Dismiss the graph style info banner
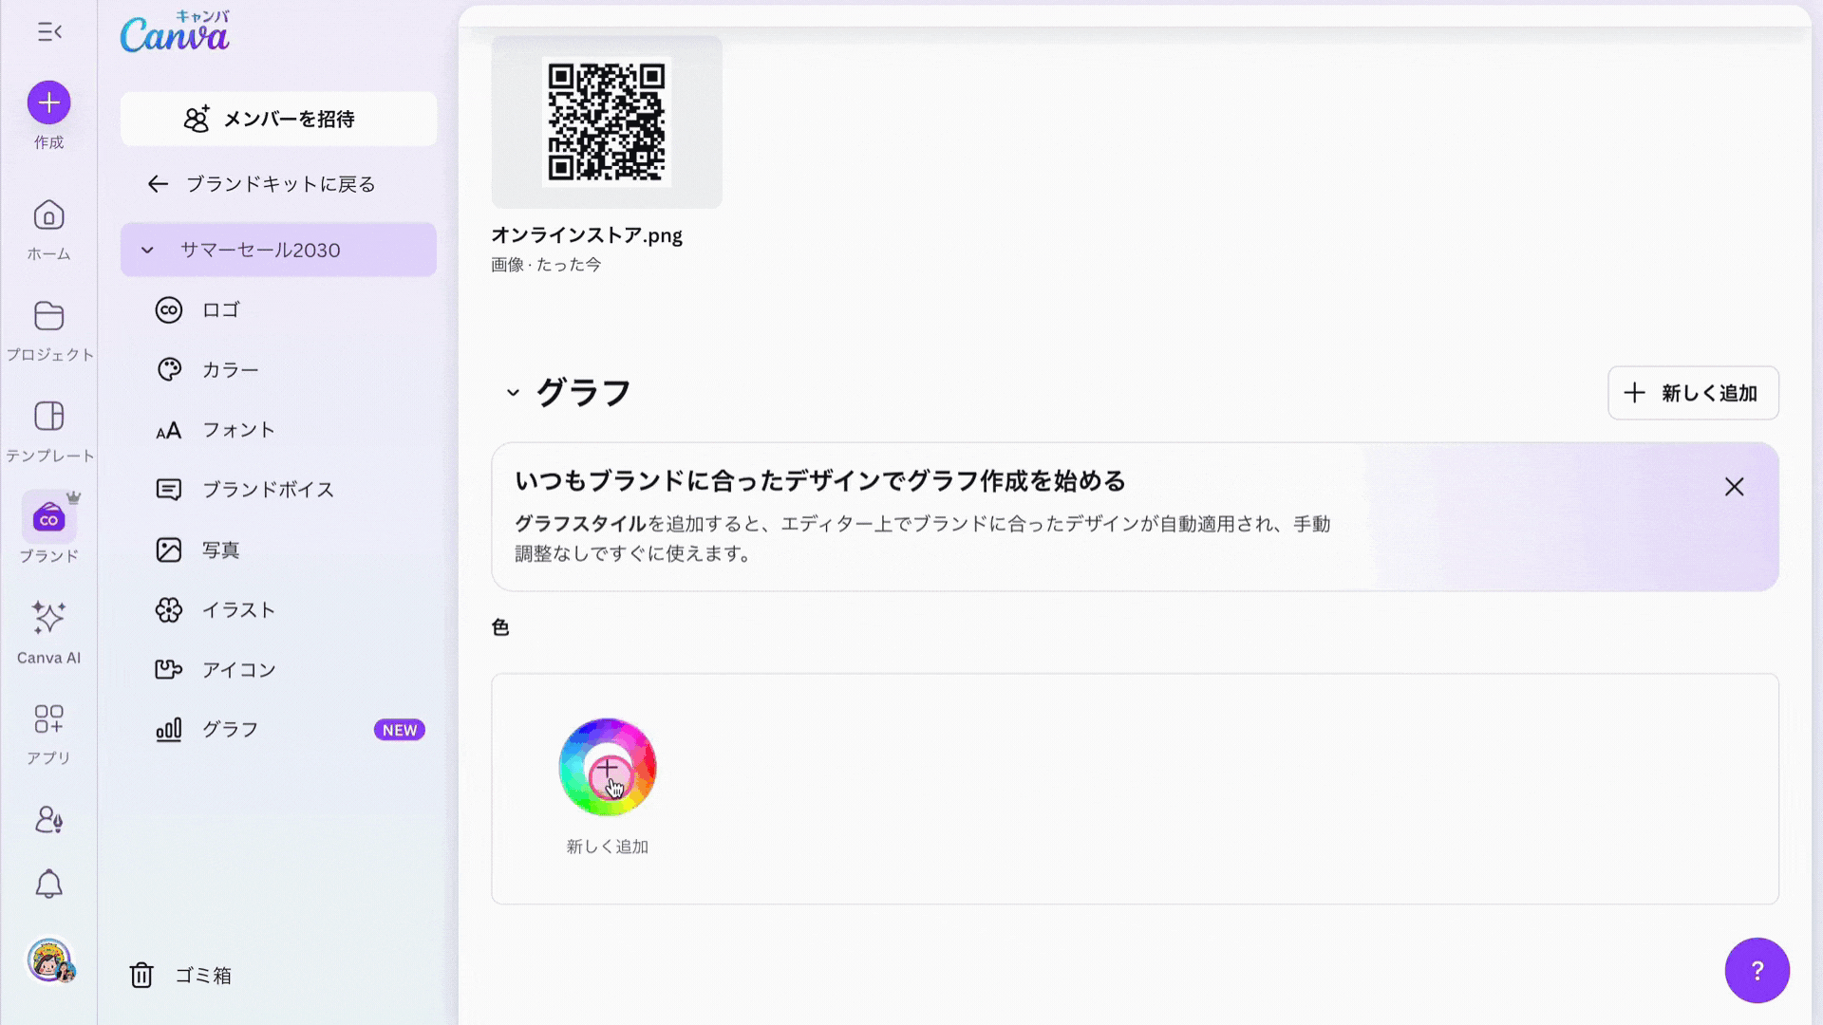Image resolution: width=1823 pixels, height=1025 pixels. click(1734, 487)
